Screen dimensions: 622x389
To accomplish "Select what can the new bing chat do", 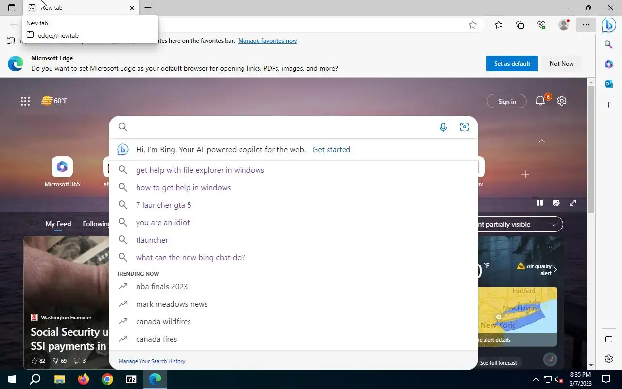I will tap(294, 258).
